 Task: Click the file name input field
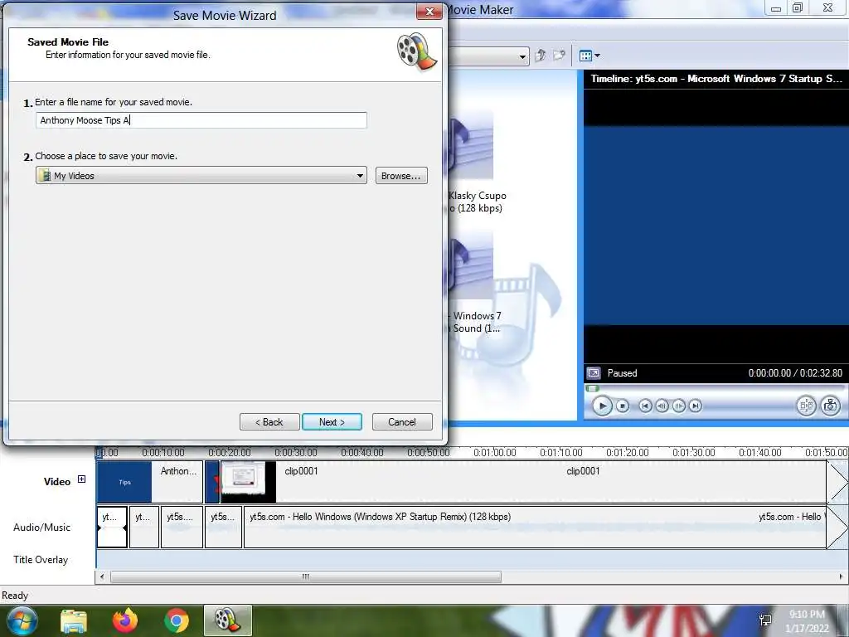point(201,120)
